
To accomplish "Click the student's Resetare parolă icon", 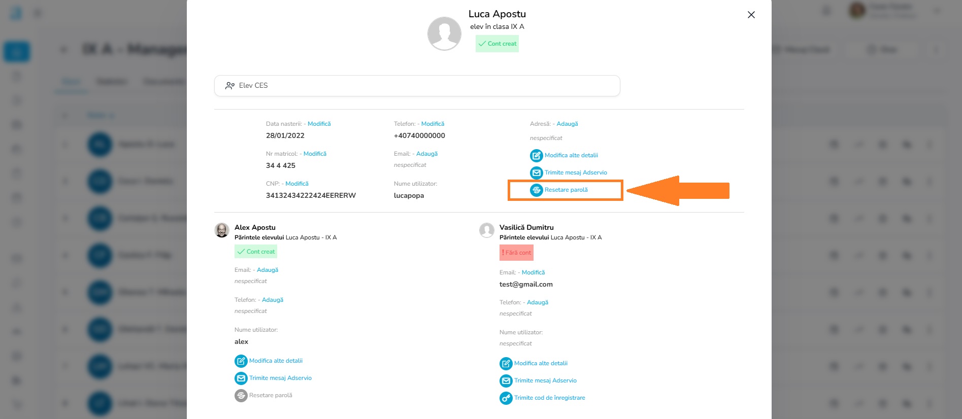I will (536, 190).
